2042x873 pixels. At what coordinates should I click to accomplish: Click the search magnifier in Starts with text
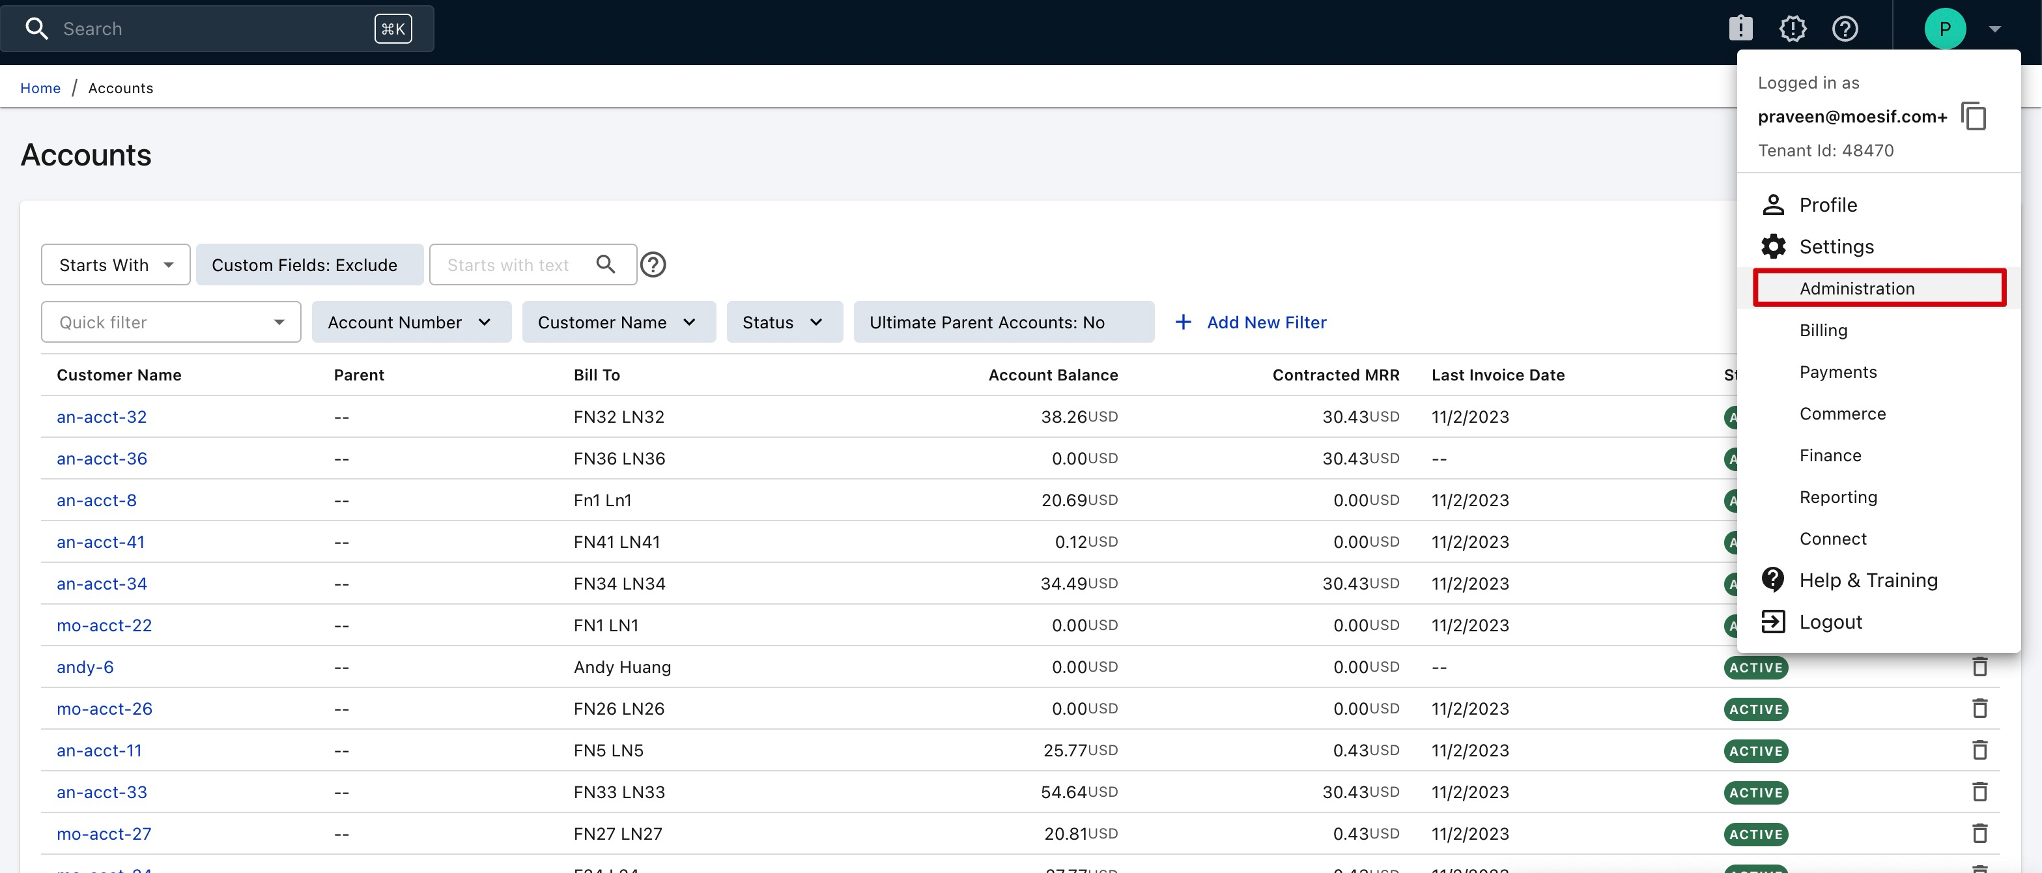(606, 265)
